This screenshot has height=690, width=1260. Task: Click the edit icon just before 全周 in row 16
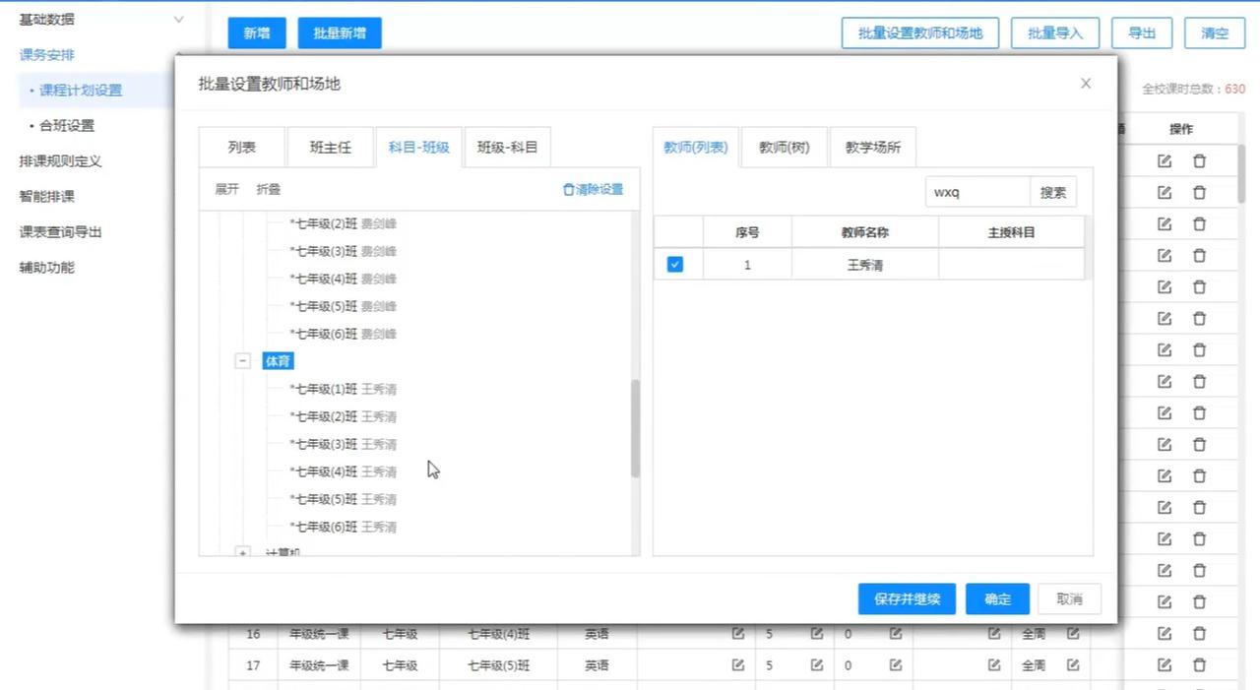(994, 634)
